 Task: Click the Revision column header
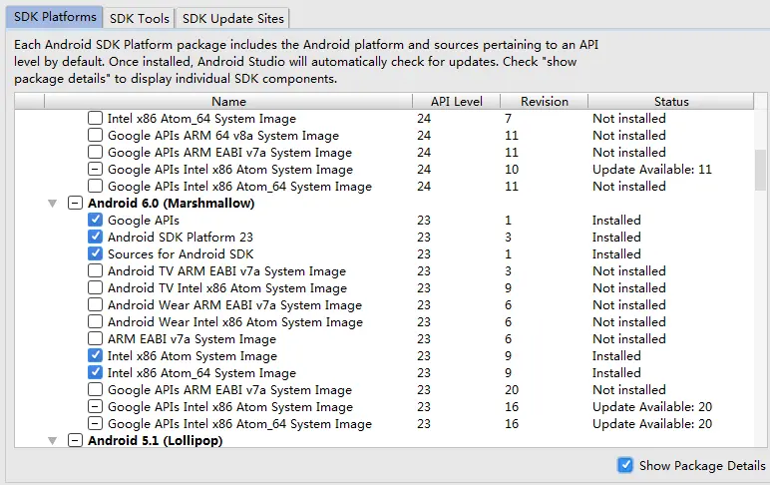tap(544, 101)
